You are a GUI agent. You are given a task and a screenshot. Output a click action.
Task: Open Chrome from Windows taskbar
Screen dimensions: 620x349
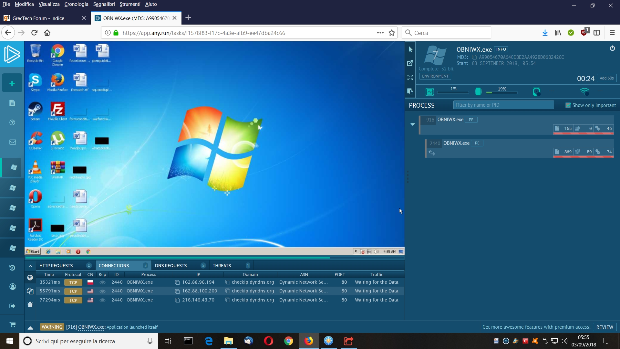(x=288, y=341)
